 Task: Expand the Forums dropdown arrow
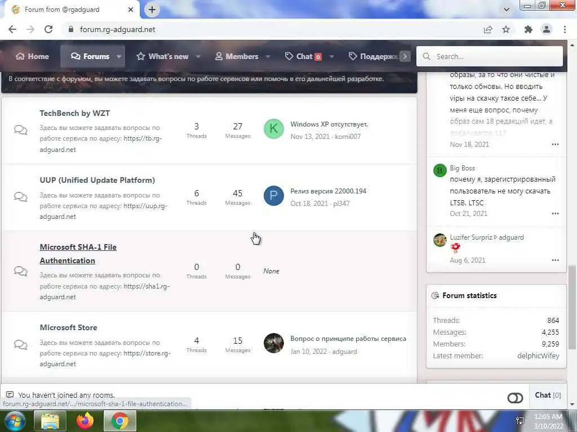119,57
